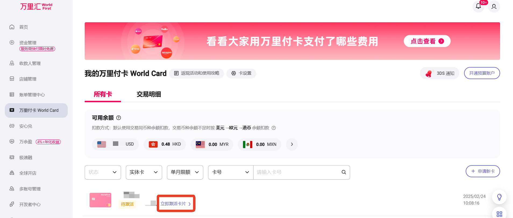Click the 申请新卡 button
This screenshot has height=218, width=513.
point(483,171)
